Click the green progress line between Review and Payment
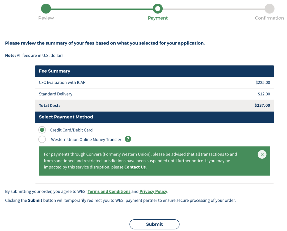Screen dimensions: 287x231 (102, 9)
